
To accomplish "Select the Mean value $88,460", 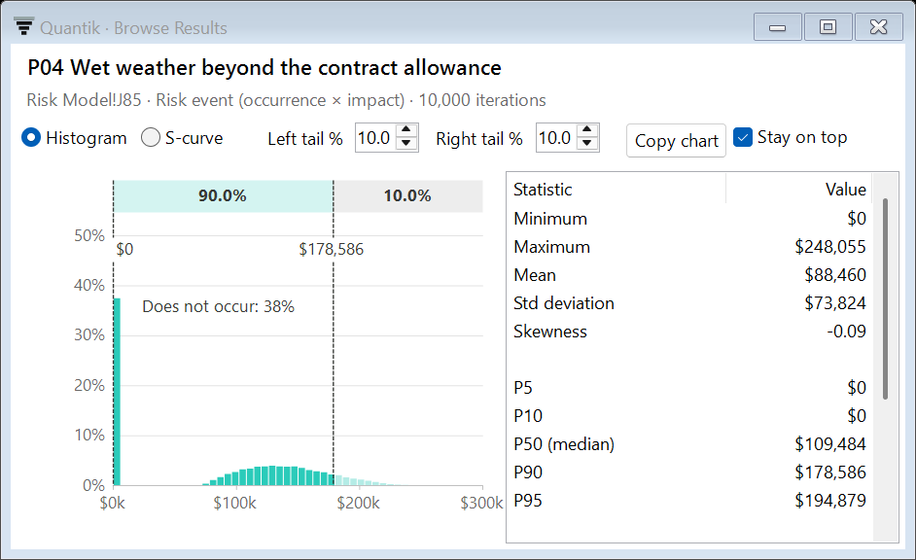I will (x=834, y=275).
